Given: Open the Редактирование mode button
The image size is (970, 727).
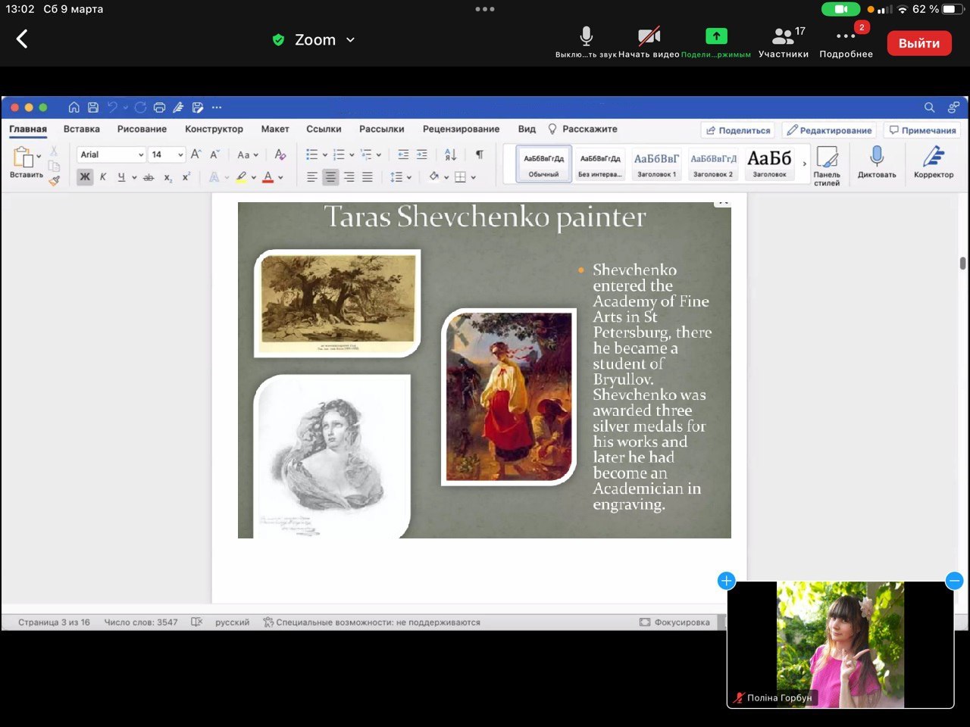Looking at the screenshot, I should pyautogui.click(x=829, y=130).
